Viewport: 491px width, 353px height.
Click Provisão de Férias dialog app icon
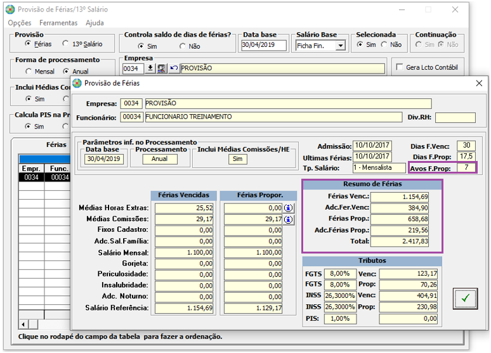click(x=77, y=83)
